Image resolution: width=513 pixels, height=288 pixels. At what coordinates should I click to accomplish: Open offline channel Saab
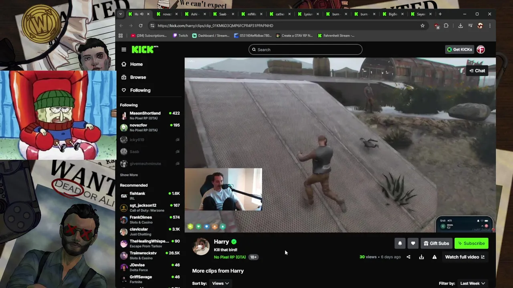[x=149, y=152]
